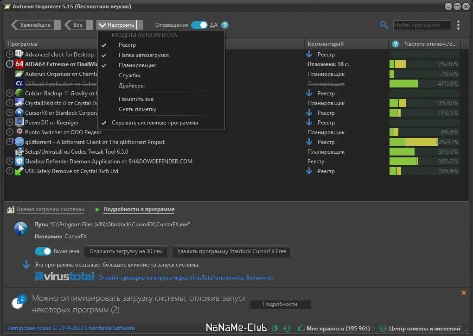Screen dimensions: 473x336
Task: Click the USB Safely Remove icon
Action: click(x=19, y=171)
